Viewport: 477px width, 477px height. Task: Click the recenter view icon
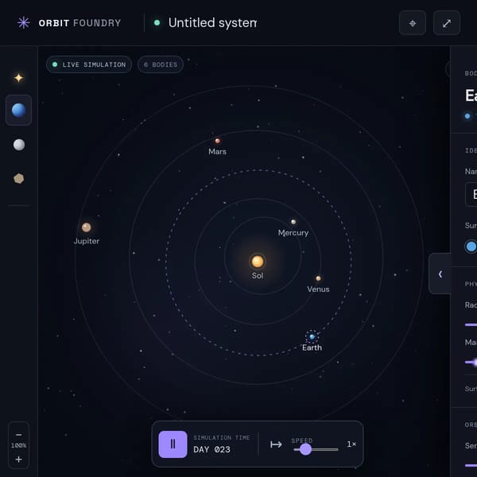pyautogui.click(x=412, y=23)
